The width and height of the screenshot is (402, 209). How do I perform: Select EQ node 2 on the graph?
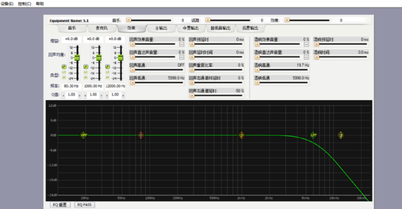(x=241, y=135)
